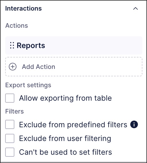
Task: Toggle Can't be used to set filters checkbox
Action: (10, 152)
